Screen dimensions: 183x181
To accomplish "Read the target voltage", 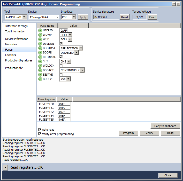I will tap(152, 17).
